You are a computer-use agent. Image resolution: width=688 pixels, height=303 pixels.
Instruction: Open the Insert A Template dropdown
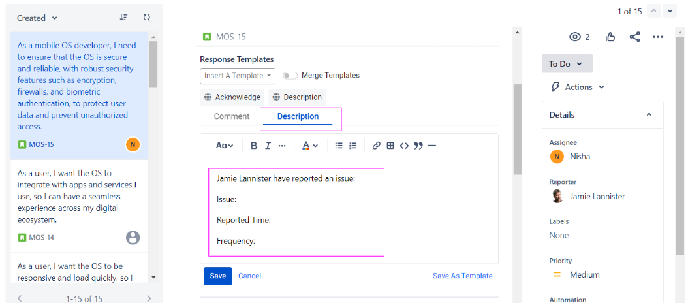238,76
